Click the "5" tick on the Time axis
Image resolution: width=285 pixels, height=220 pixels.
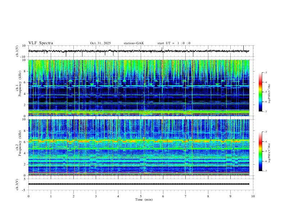(x=141, y=196)
